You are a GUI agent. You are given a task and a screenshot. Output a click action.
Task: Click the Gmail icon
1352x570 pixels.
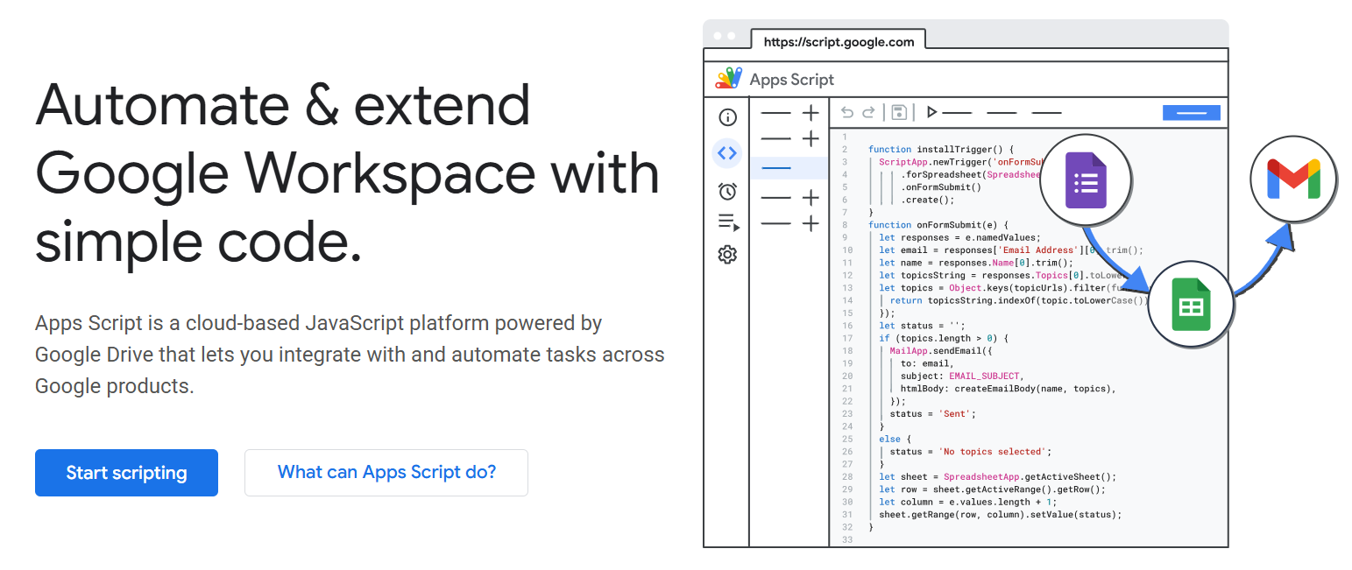pyautogui.click(x=1292, y=179)
